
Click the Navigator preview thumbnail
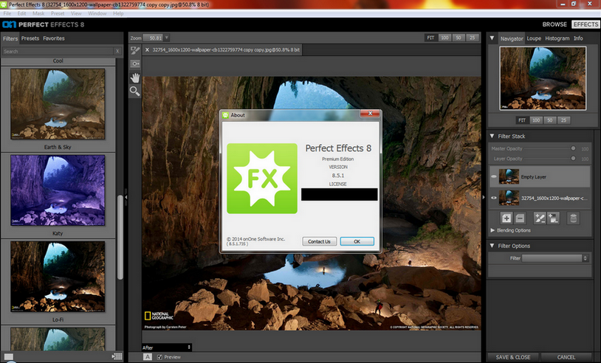543,78
